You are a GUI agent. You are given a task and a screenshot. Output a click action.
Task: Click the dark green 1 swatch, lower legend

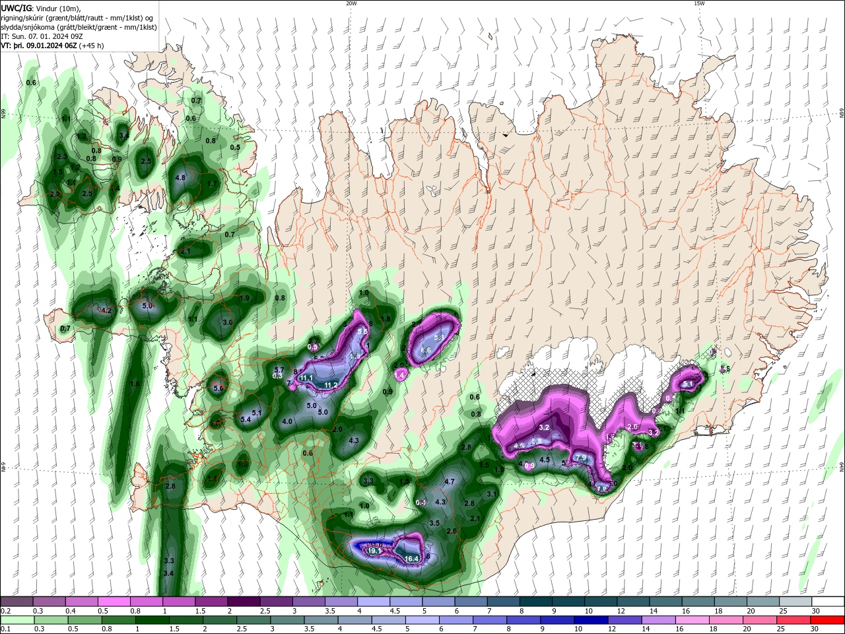click(x=152, y=619)
